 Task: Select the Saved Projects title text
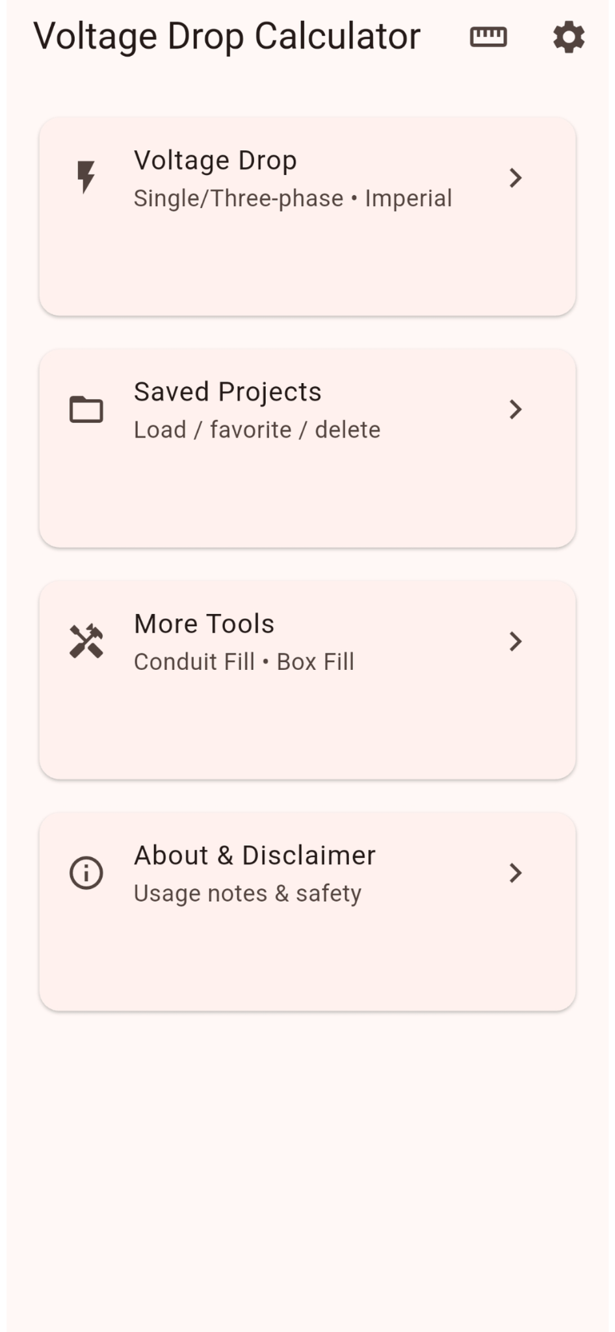228,392
